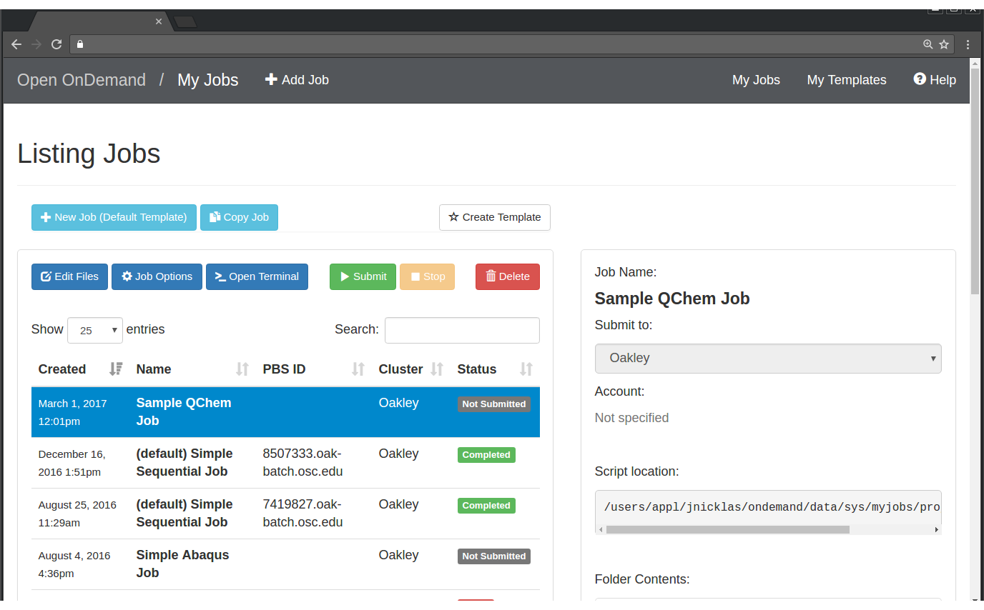This screenshot has height=610, width=984.
Task: Bookmark this page with the star icon
Action: [944, 44]
